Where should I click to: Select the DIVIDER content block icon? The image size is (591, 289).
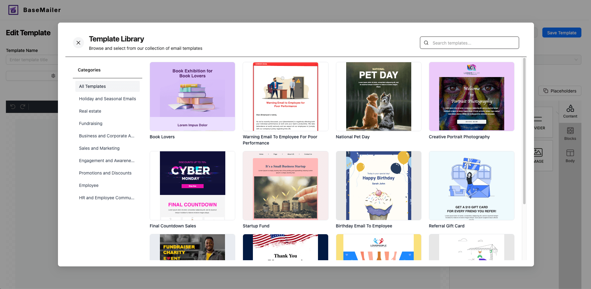tap(538, 119)
